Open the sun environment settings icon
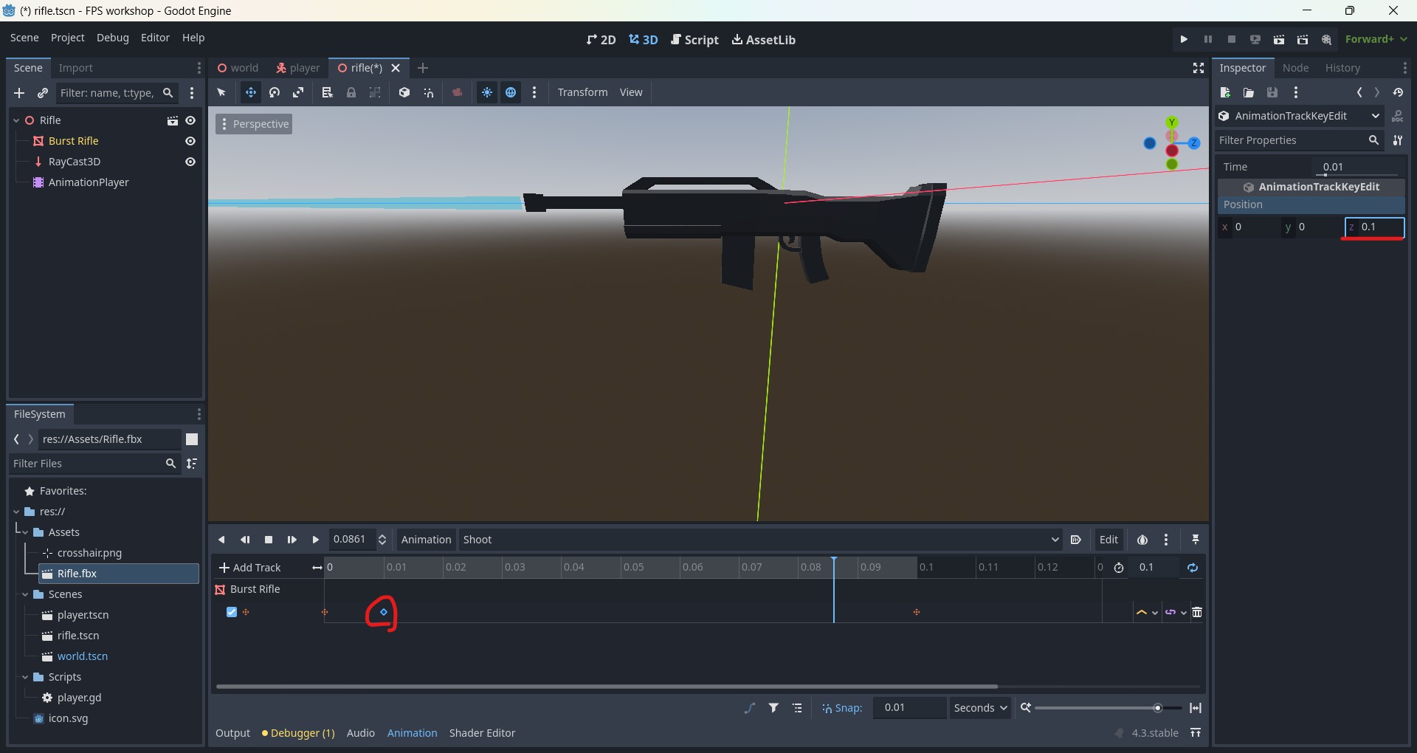The width and height of the screenshot is (1417, 753). pos(487,92)
